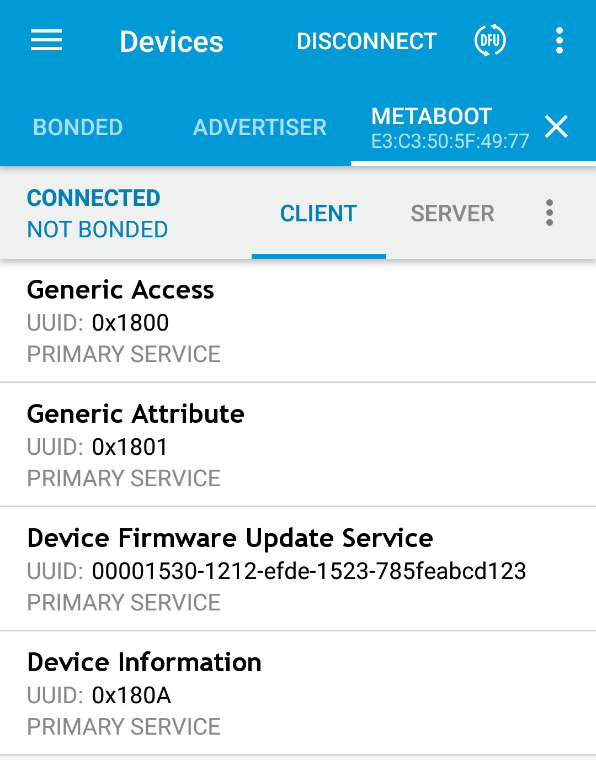Switch to the BONDED tab
The width and height of the screenshot is (596, 760).
[78, 127]
